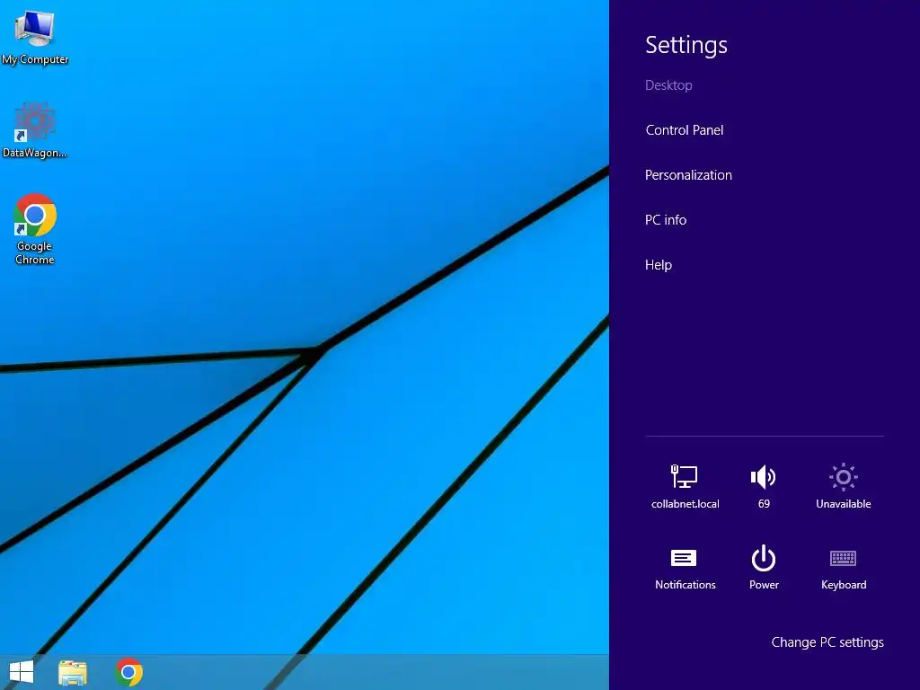
Task: Launch Chrome from the taskbar
Action: [x=128, y=672]
